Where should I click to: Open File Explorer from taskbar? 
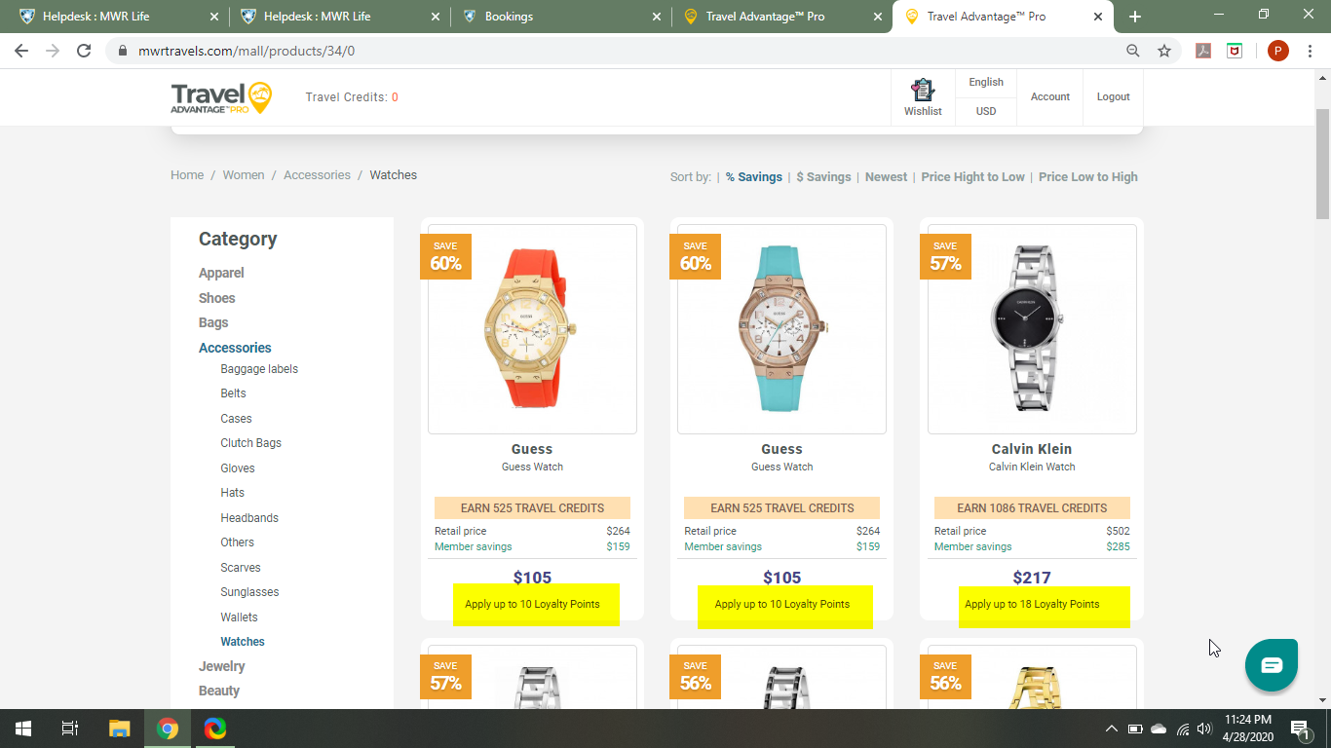point(119,729)
